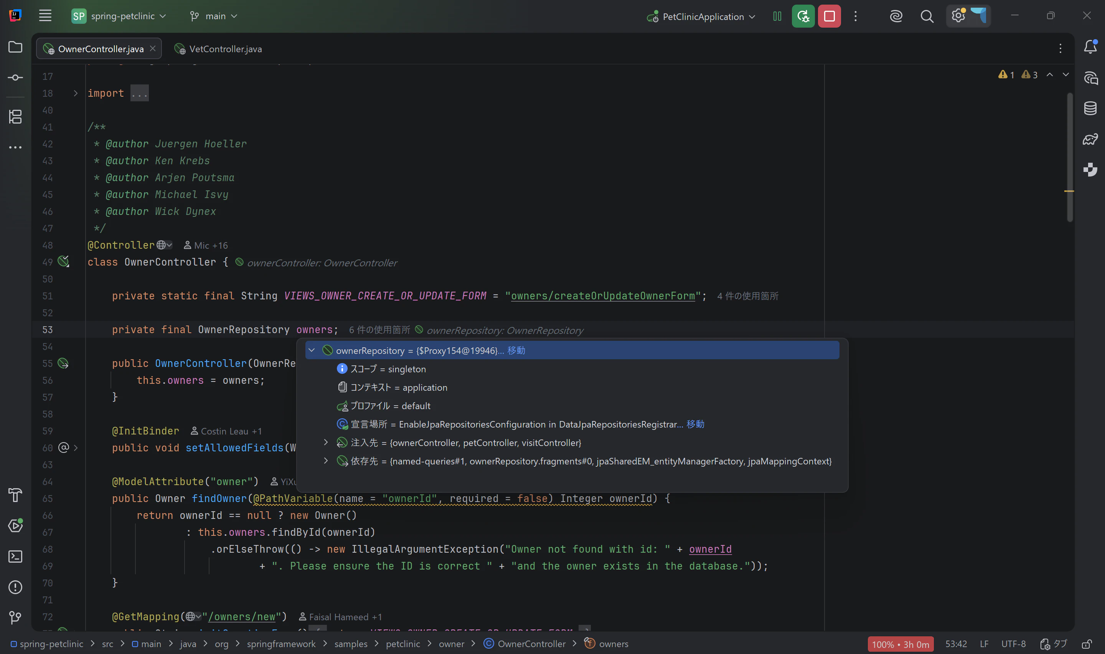Click 移動 link next to ownerRepository
Viewport: 1105px width, 654px height.
pyautogui.click(x=516, y=350)
